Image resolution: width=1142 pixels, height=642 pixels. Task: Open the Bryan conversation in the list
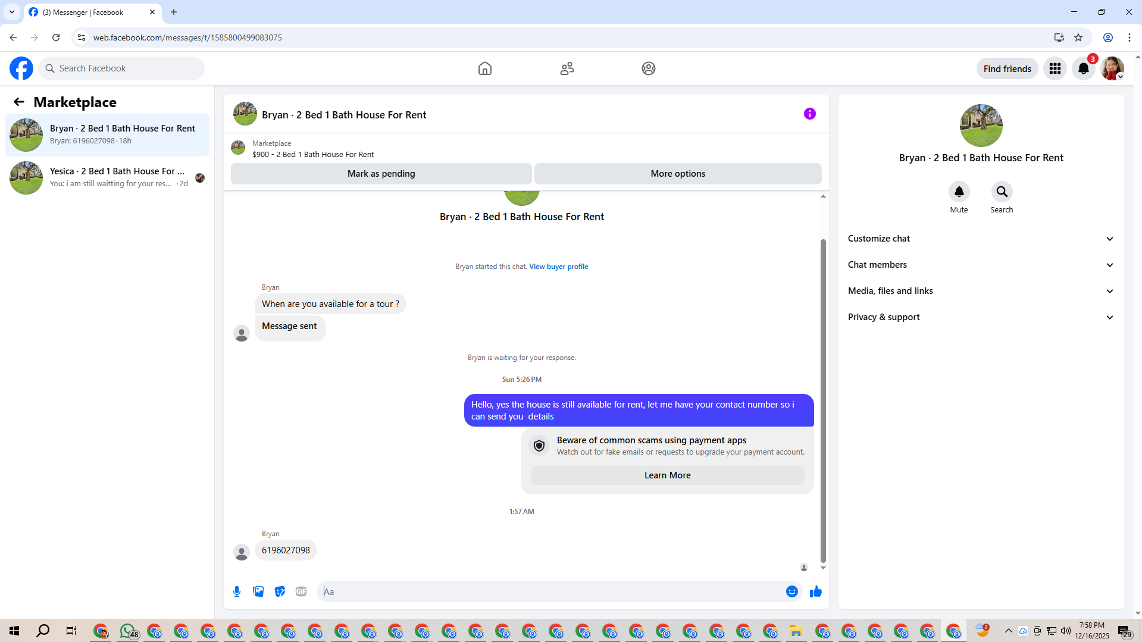(107, 135)
